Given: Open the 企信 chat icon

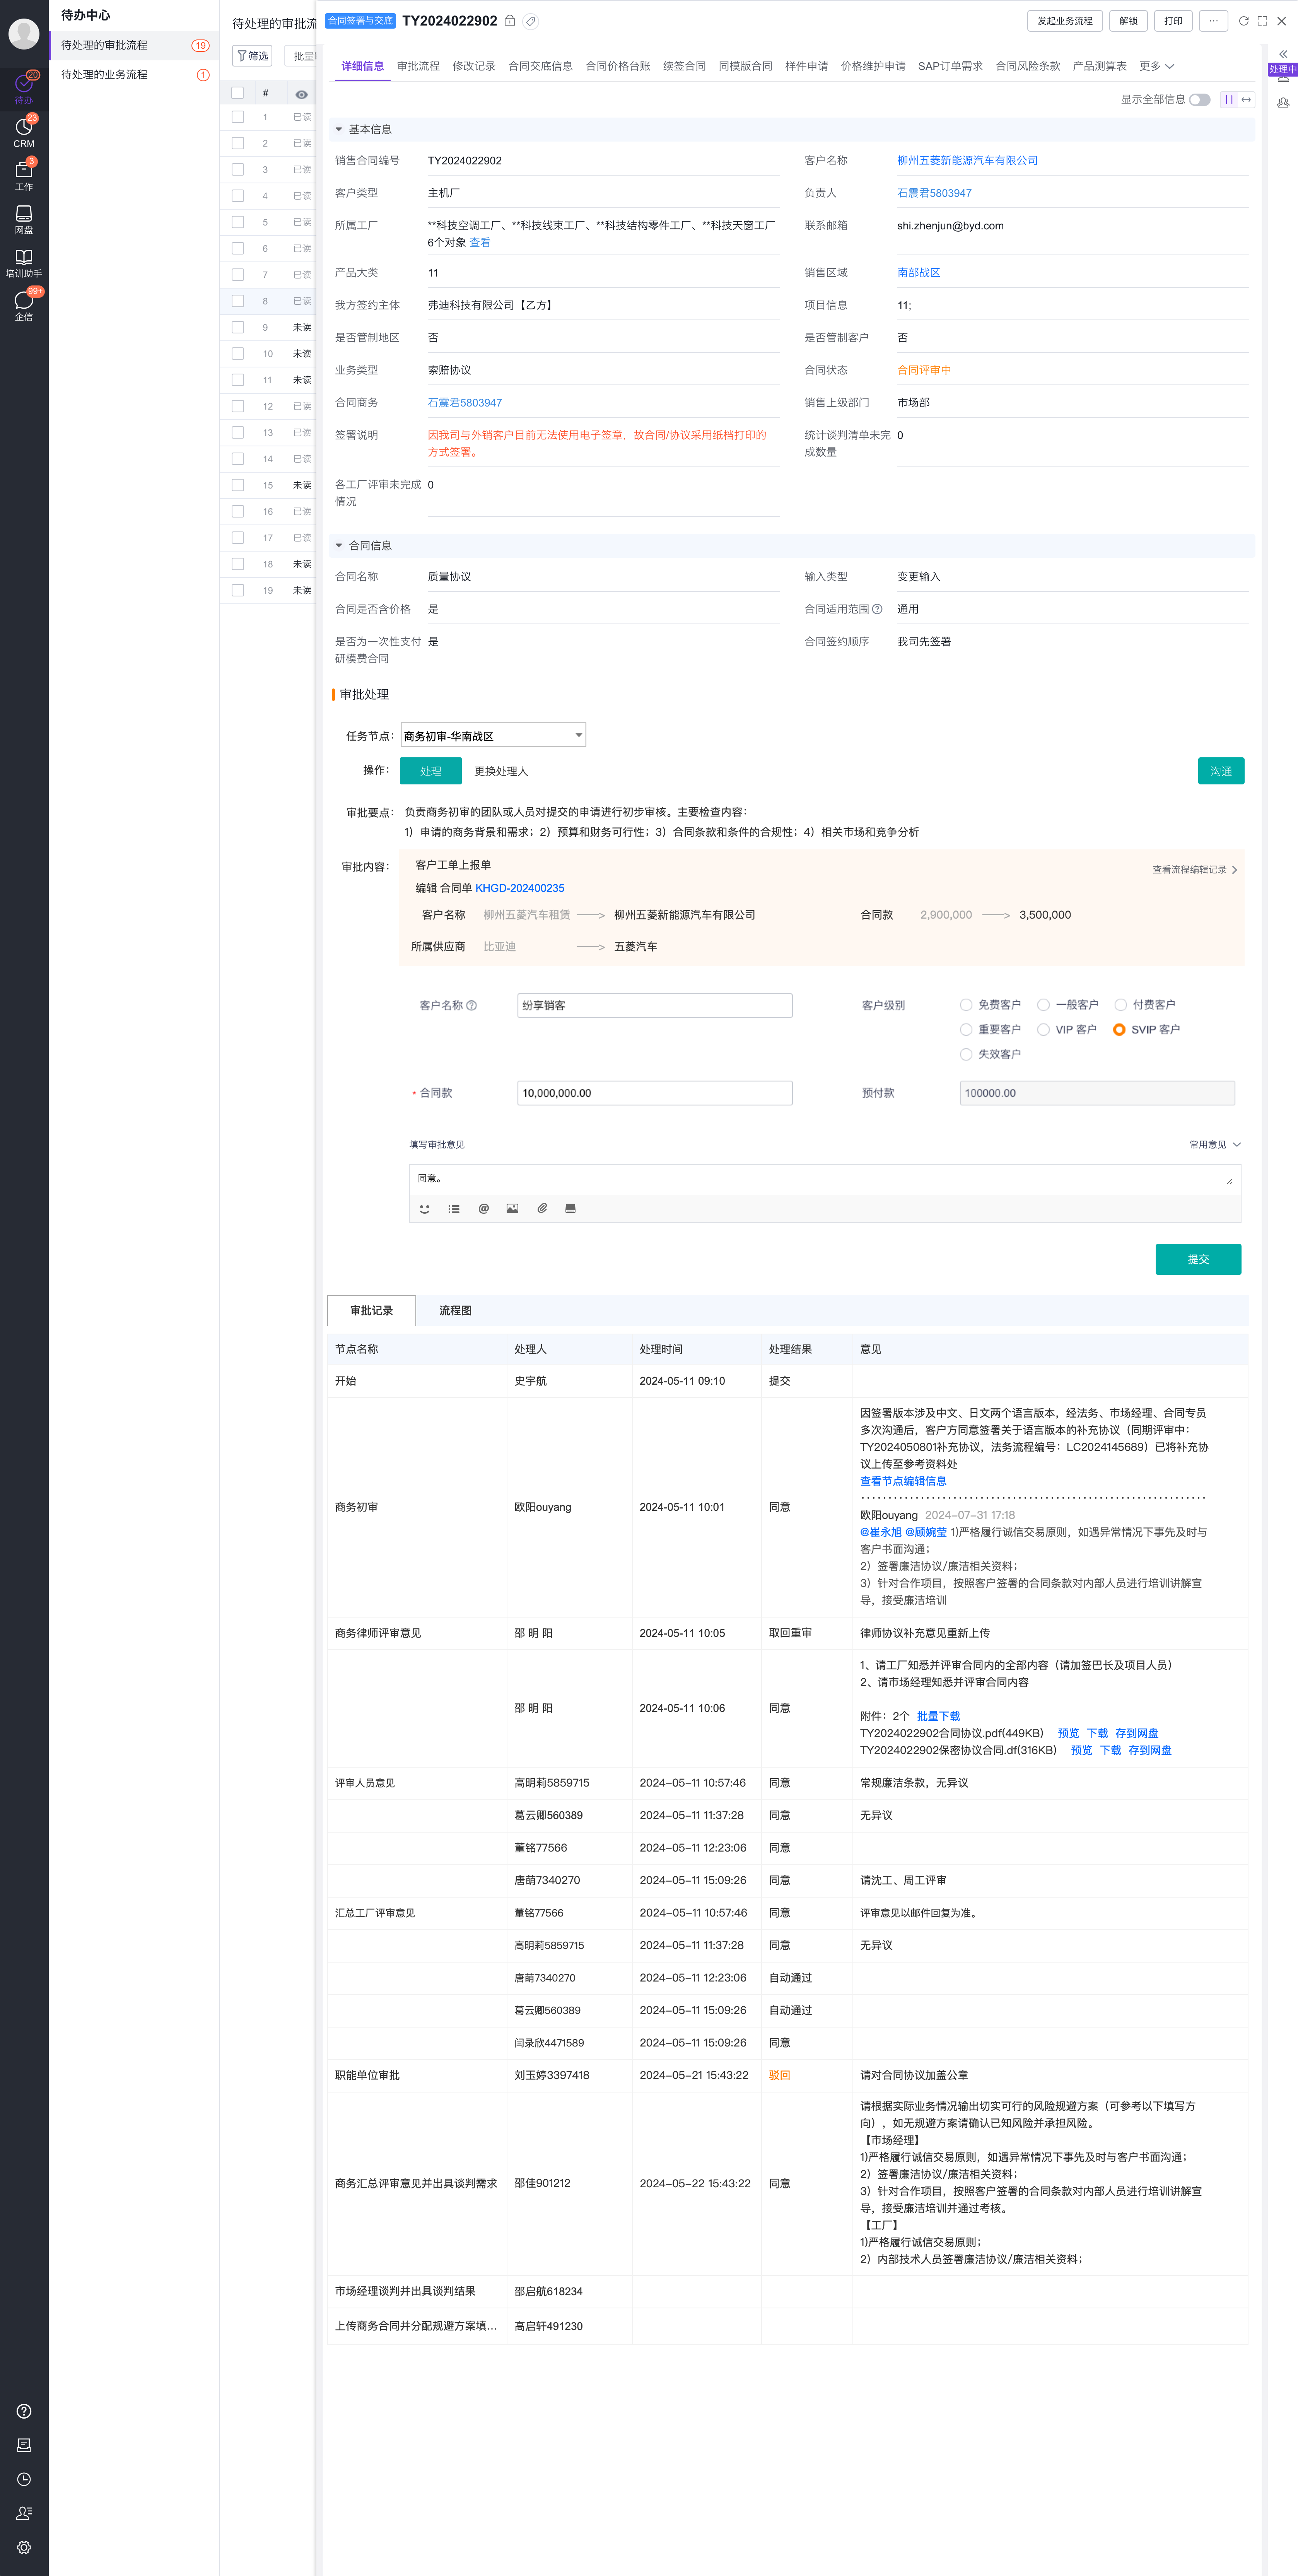Looking at the screenshot, I should (x=24, y=305).
